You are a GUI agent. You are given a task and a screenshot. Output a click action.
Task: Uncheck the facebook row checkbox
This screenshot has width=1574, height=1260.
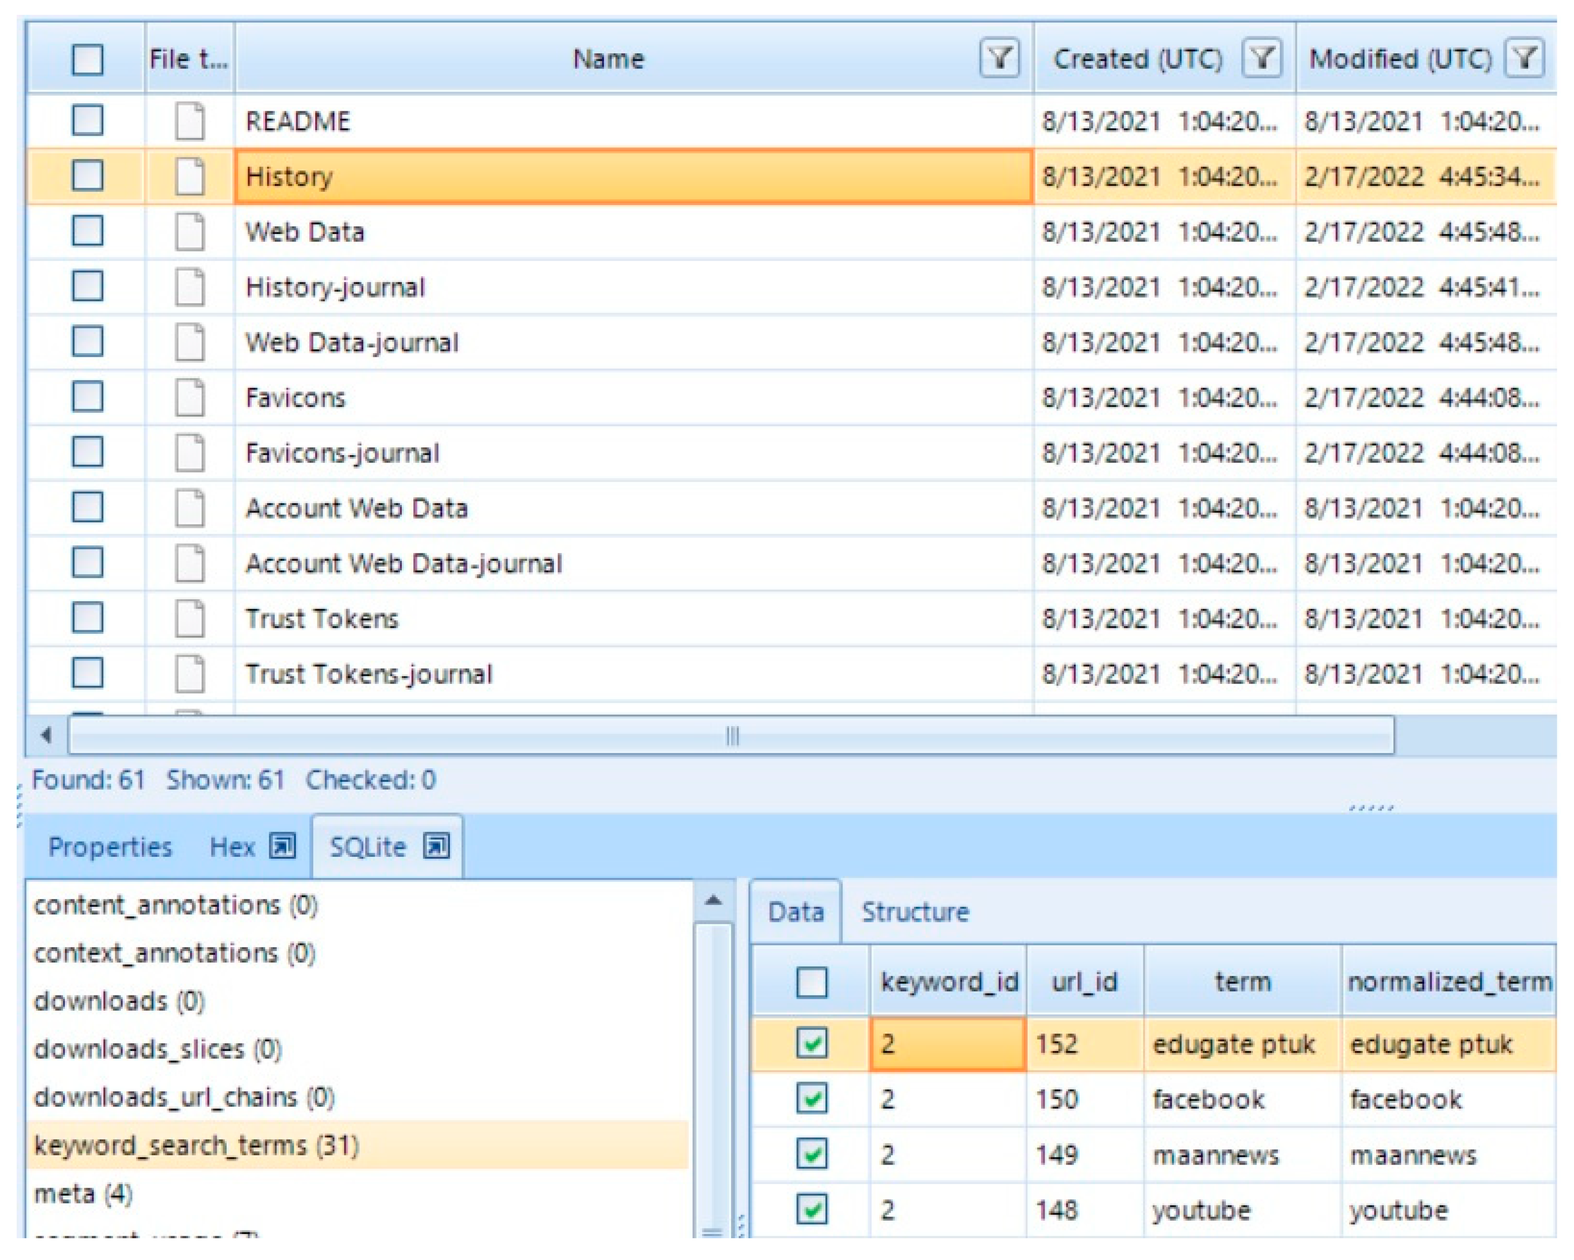coord(812,1099)
